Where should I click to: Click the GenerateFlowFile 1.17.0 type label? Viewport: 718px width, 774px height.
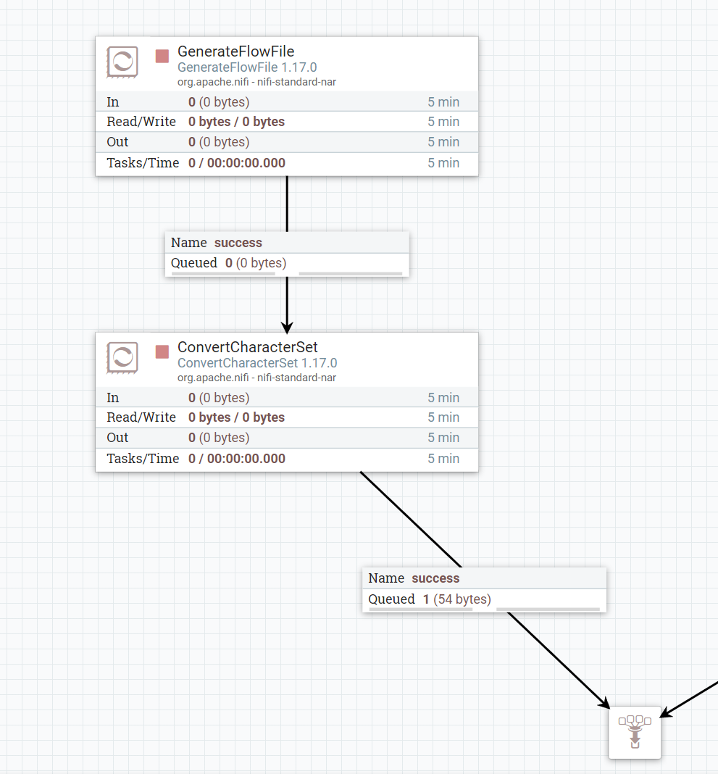point(247,67)
